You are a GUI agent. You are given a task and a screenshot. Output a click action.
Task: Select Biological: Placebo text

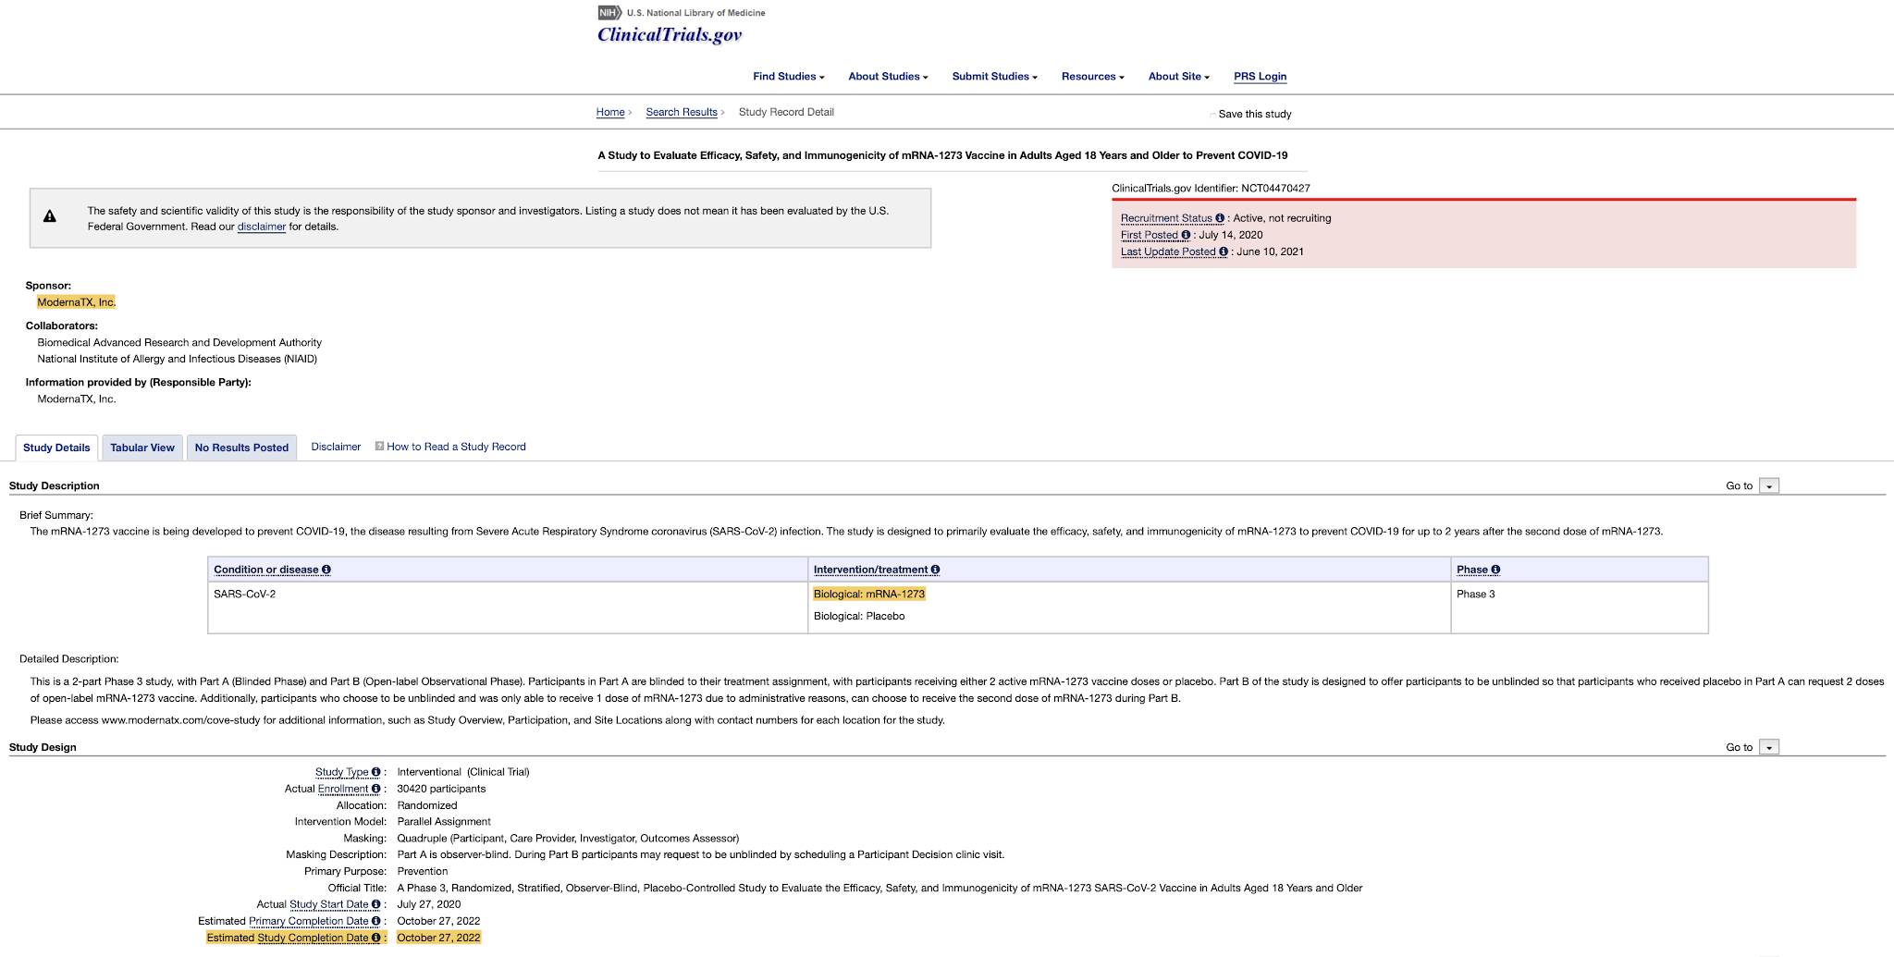tap(859, 616)
